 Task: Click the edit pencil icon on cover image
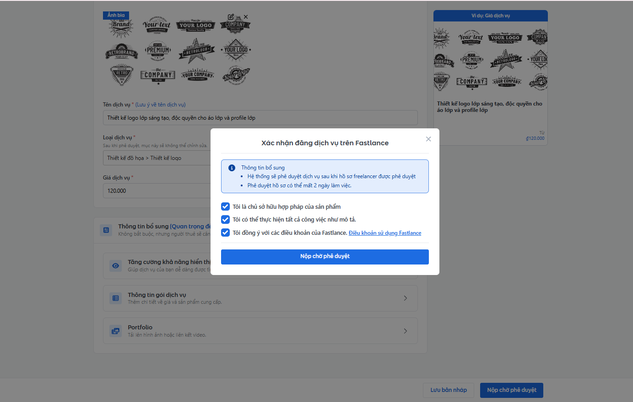click(x=231, y=17)
